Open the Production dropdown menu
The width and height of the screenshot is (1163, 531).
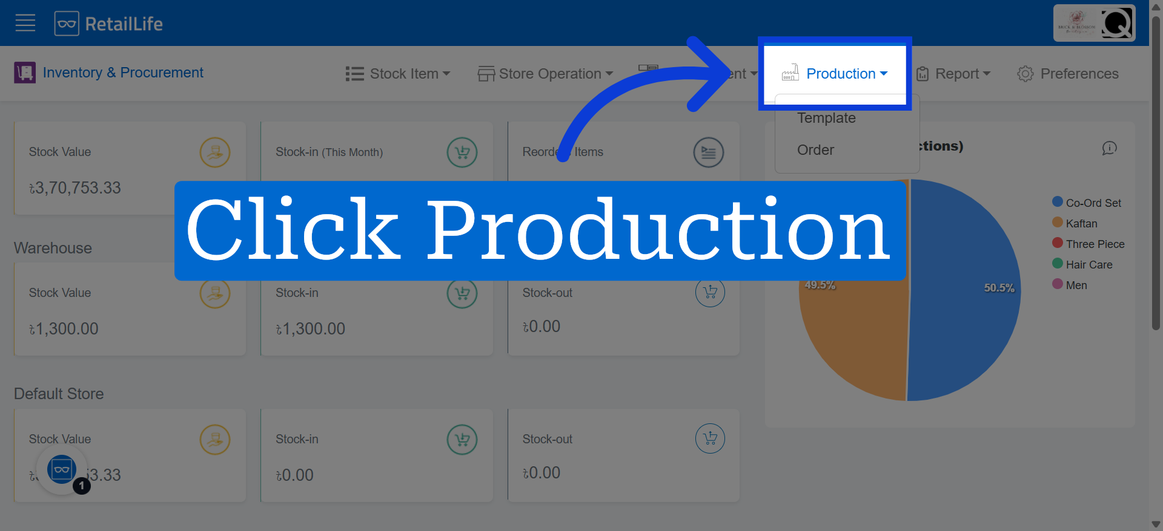click(835, 74)
